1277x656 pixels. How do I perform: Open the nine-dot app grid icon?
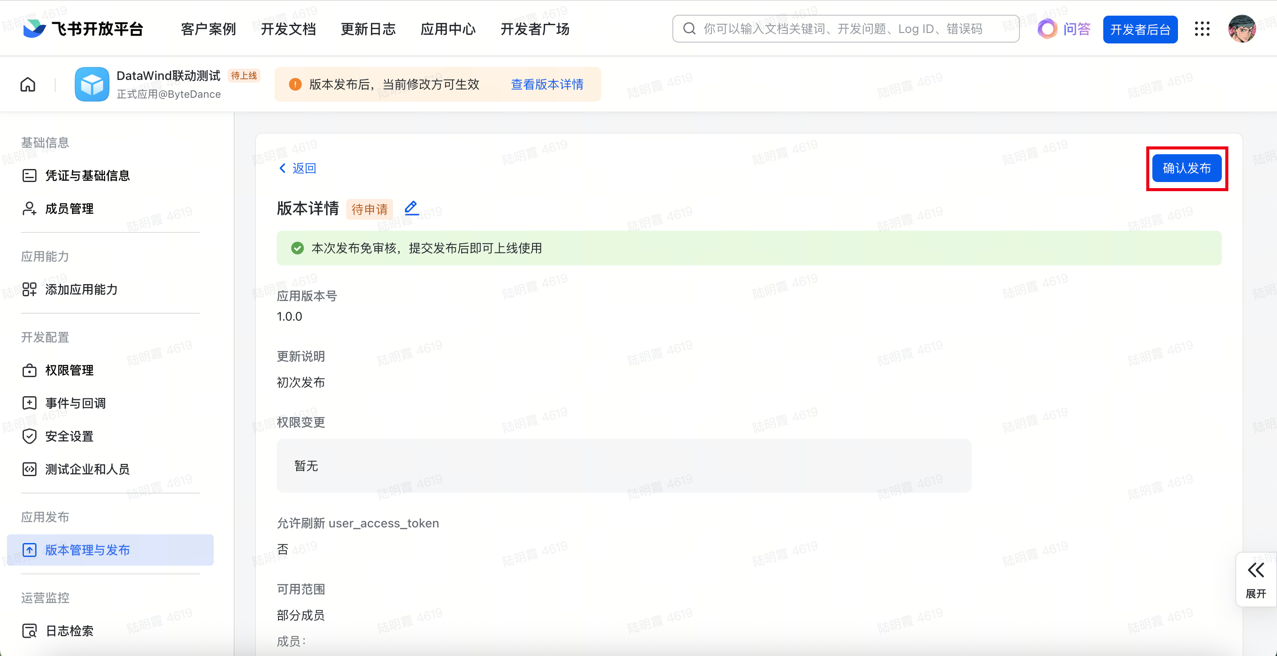[1202, 29]
